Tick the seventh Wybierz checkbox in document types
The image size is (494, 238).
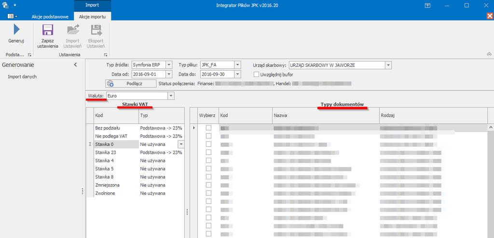click(208, 177)
